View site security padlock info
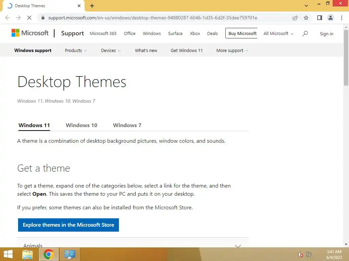349x261 pixels. 43,18
